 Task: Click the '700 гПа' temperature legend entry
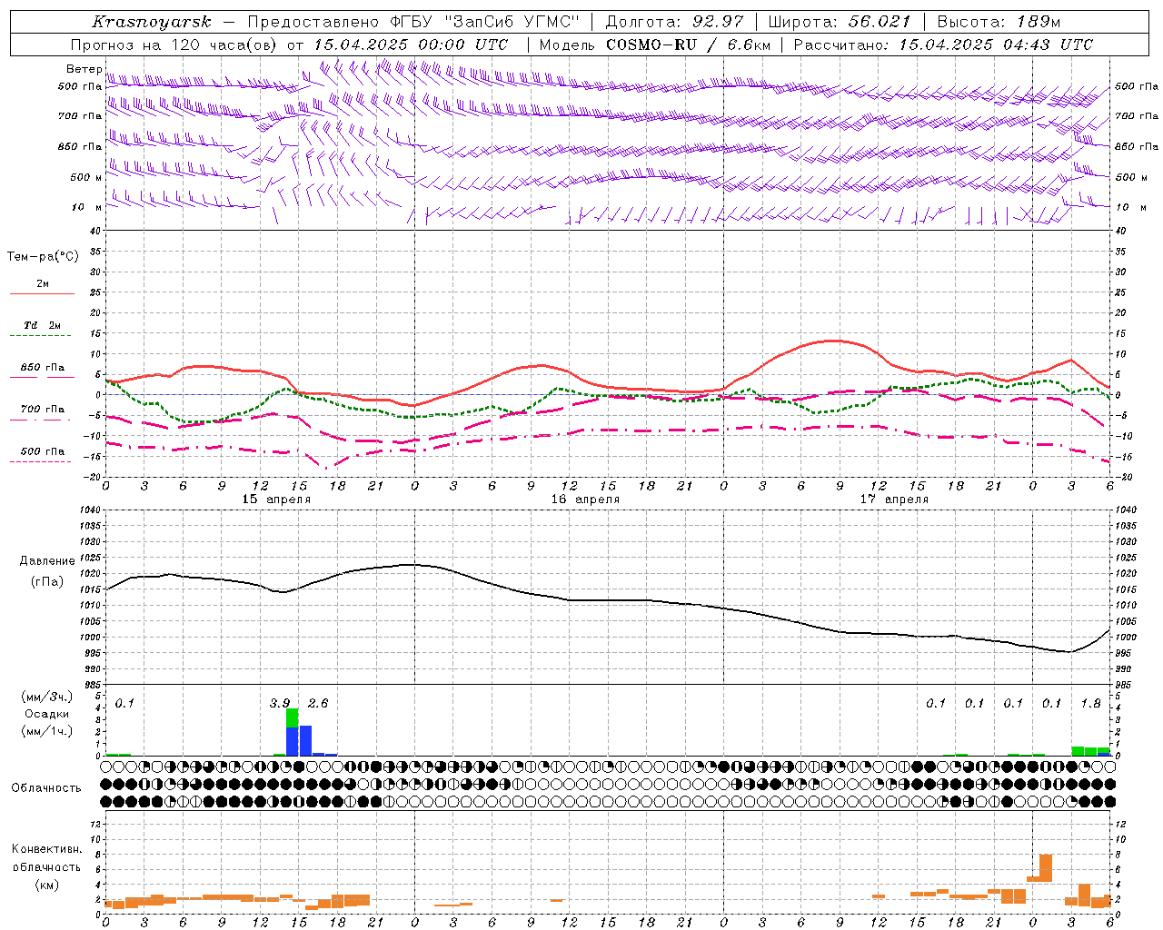pyautogui.click(x=43, y=410)
